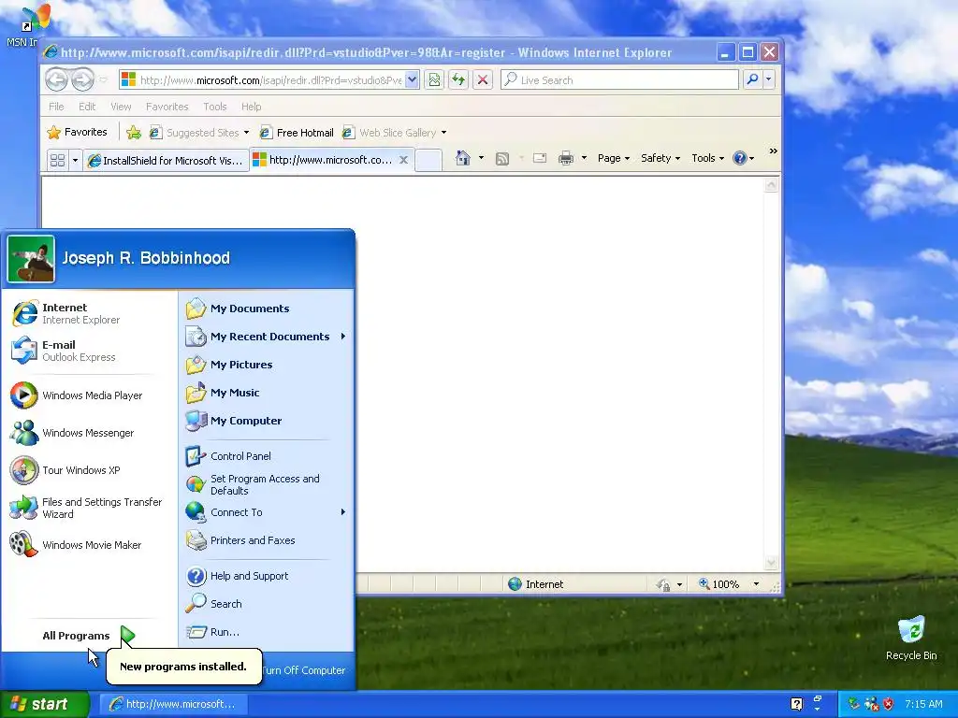Open the address bar dropdown
Screen dimensions: 958x718
pyautogui.click(x=412, y=79)
